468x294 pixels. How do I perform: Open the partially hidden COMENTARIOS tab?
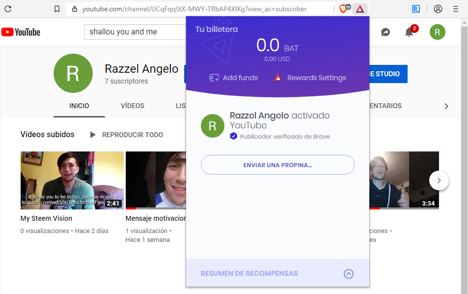point(385,106)
